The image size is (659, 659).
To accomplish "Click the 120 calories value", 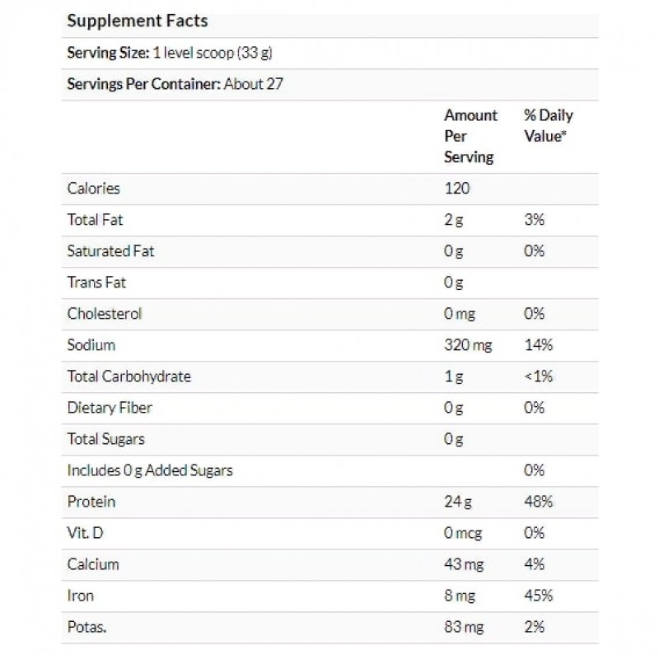I will pyautogui.click(x=456, y=189).
